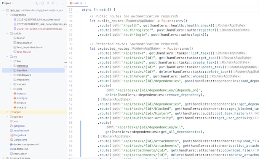Select the target folder row
The image size is (259, 159).
tap(33, 112)
